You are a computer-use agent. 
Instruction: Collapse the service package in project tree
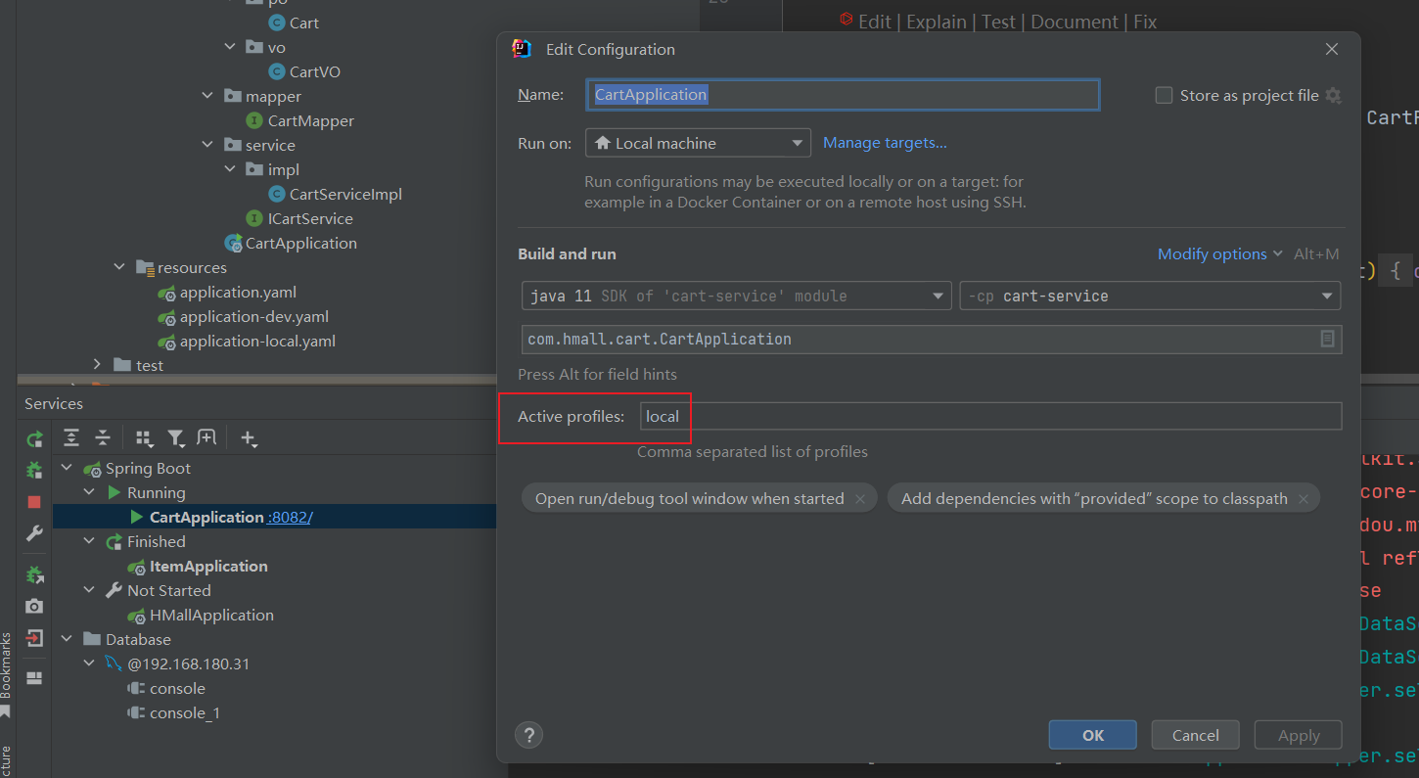pyautogui.click(x=207, y=145)
